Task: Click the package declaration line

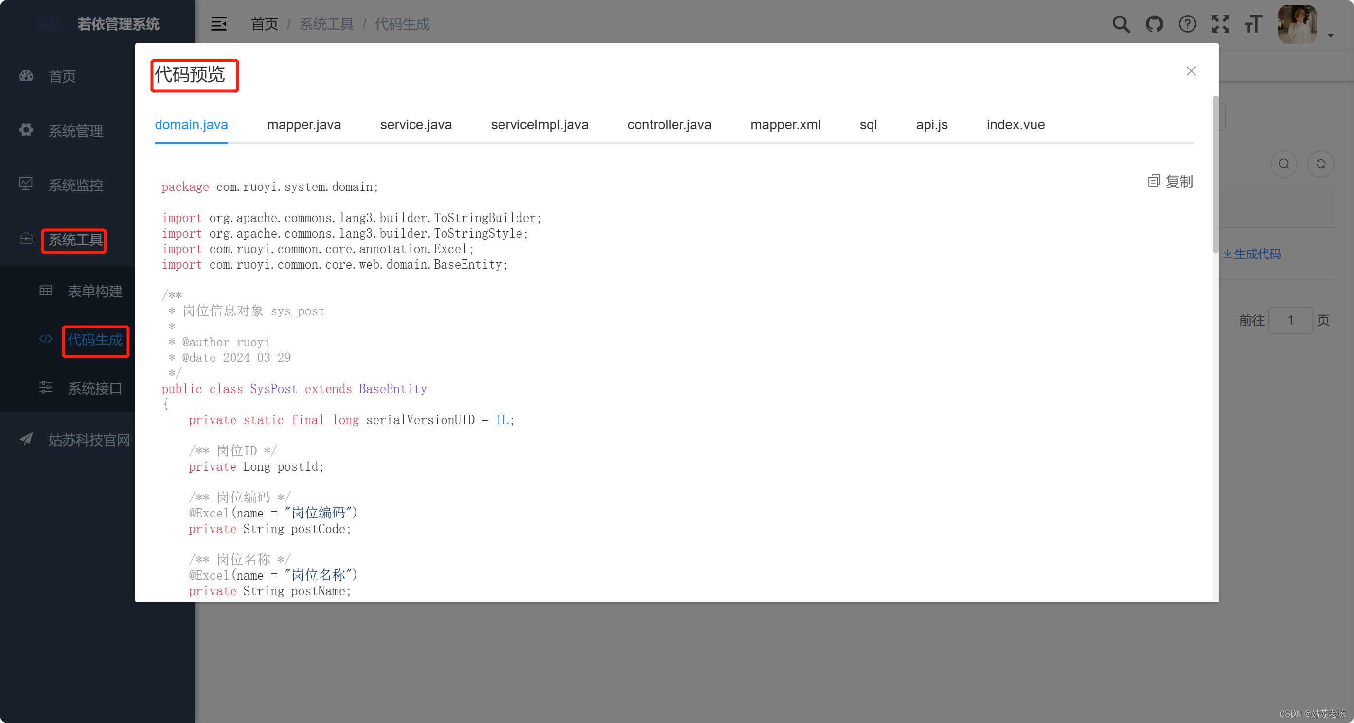Action: click(269, 187)
